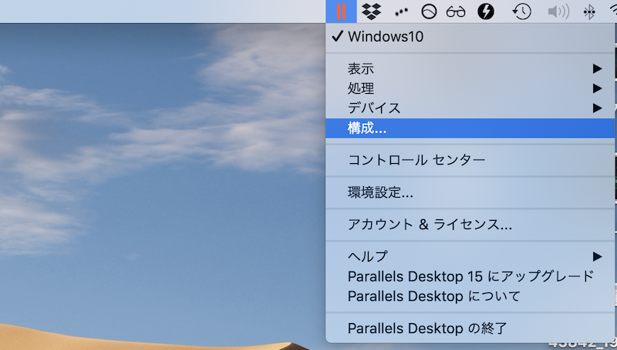Image resolution: width=617 pixels, height=350 pixels.
Task: Open 環境設定... from the menu
Action: point(380,192)
